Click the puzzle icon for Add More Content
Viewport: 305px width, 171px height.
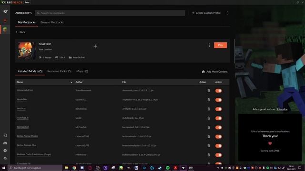203,72
